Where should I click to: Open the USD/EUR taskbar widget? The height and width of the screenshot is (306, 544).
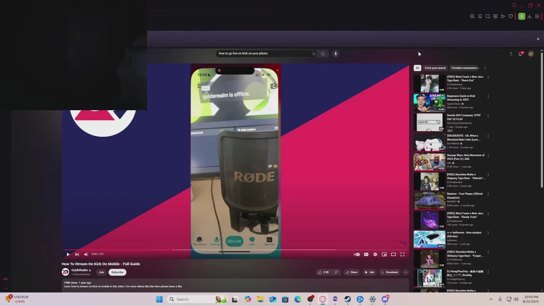point(17,299)
